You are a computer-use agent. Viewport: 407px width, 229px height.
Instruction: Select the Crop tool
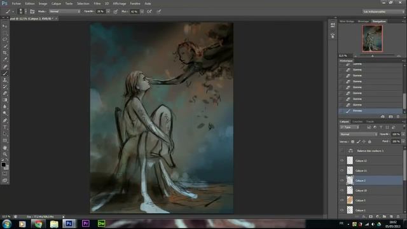pos(4,53)
